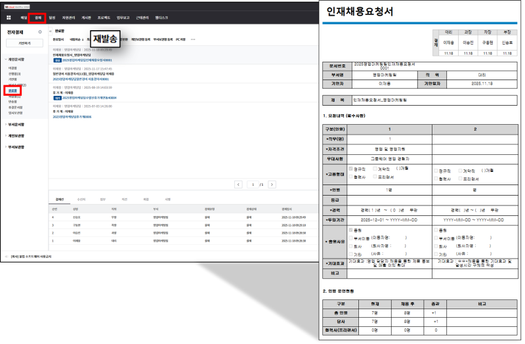Switch to the 수신처 tab
This screenshot has height=344, width=525.
click(x=81, y=199)
